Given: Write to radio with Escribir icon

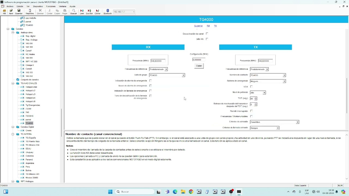Looking at the screenshot, I should tap(89, 12).
